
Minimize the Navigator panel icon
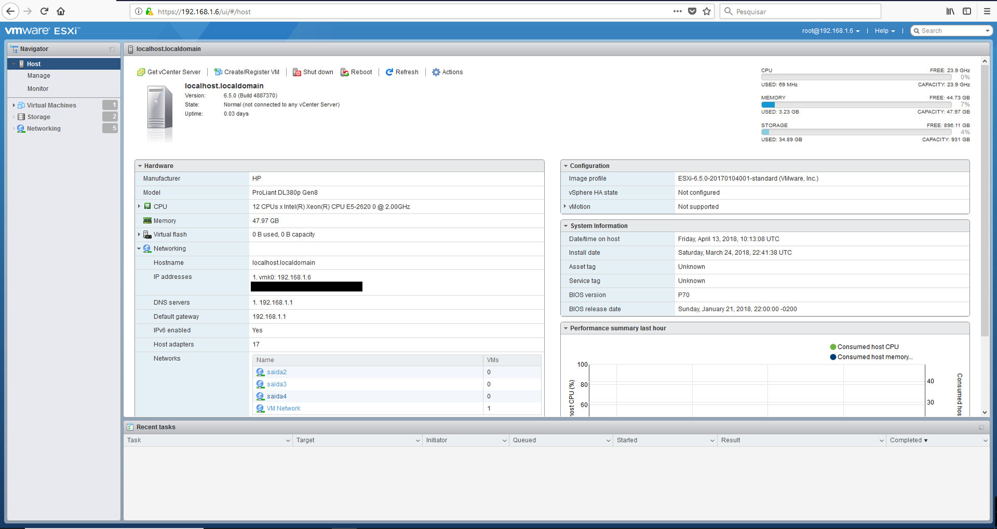point(112,49)
